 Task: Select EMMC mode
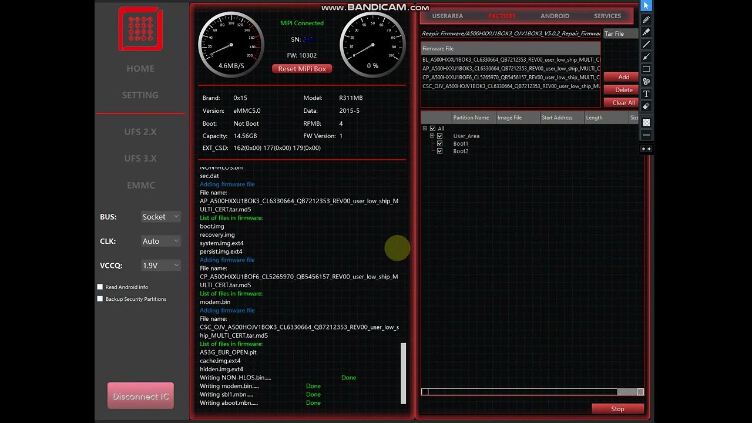(x=141, y=185)
